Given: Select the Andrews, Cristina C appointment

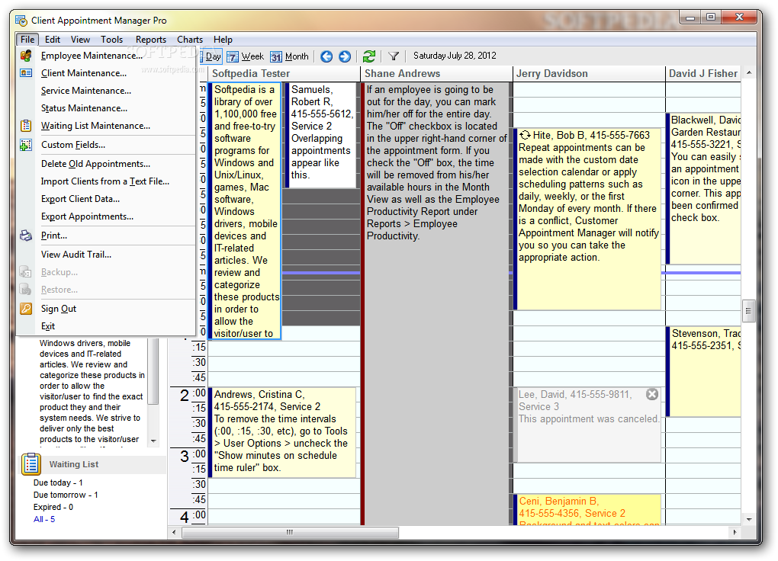Looking at the screenshot, I should [x=282, y=433].
